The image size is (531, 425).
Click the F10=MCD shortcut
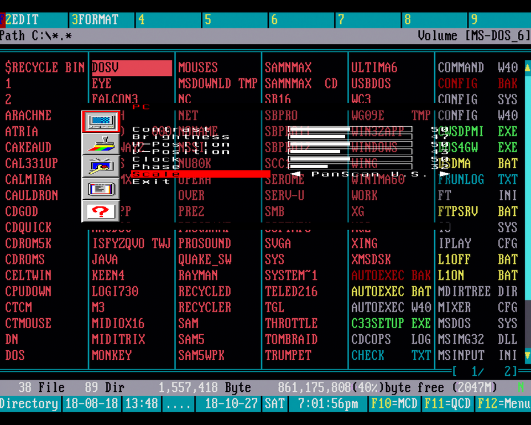[x=394, y=403]
